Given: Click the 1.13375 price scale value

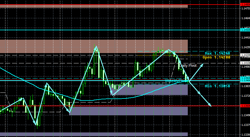Looking at the screenshot, I should click(x=246, y=125).
